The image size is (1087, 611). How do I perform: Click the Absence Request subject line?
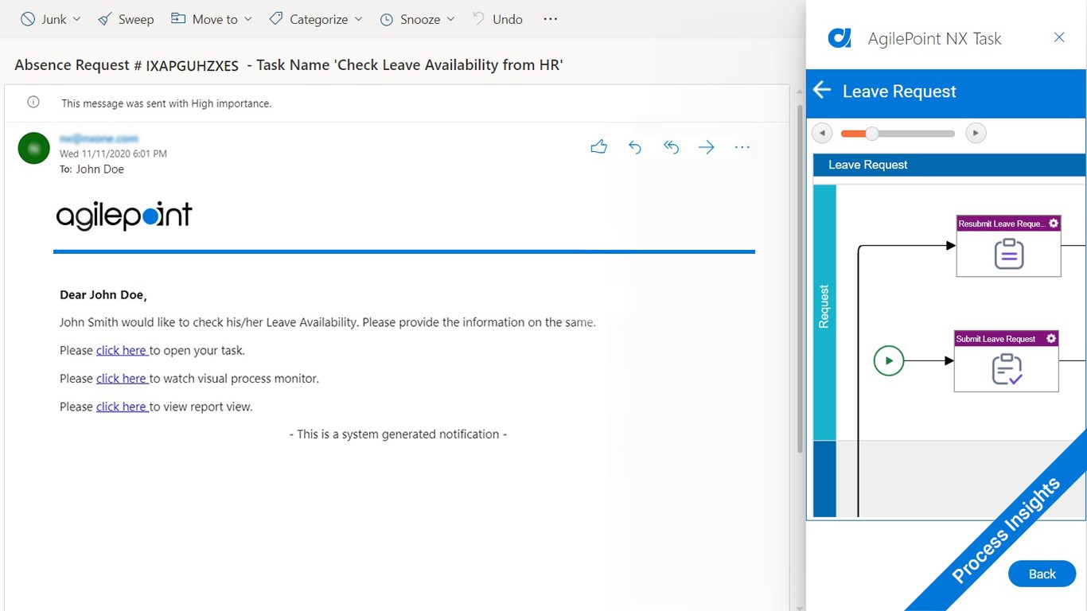point(289,65)
